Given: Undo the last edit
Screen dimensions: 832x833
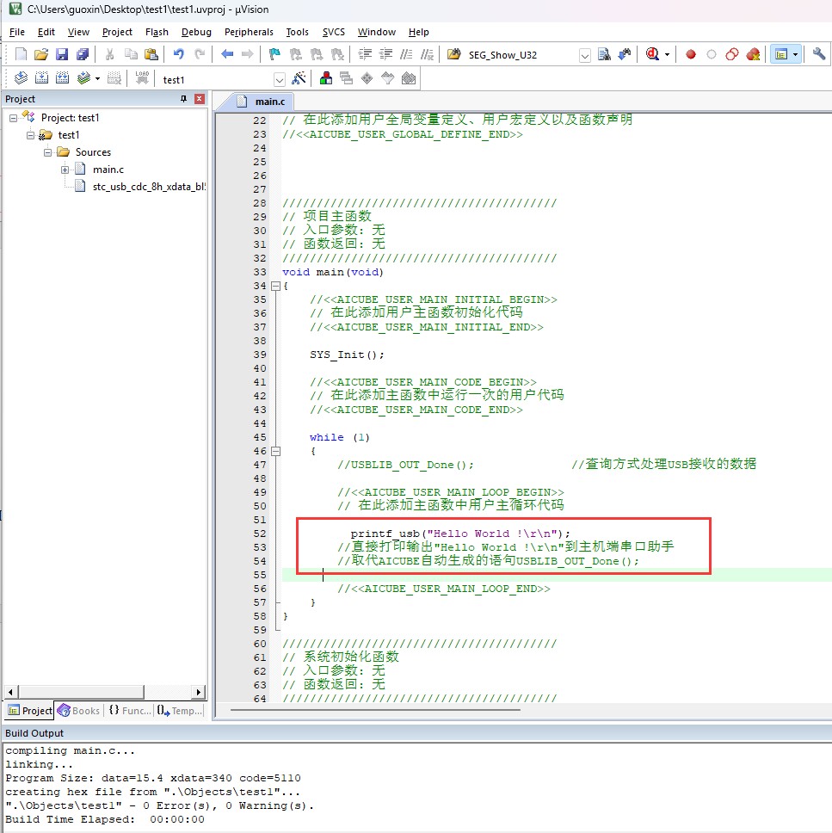Looking at the screenshot, I should [178, 54].
